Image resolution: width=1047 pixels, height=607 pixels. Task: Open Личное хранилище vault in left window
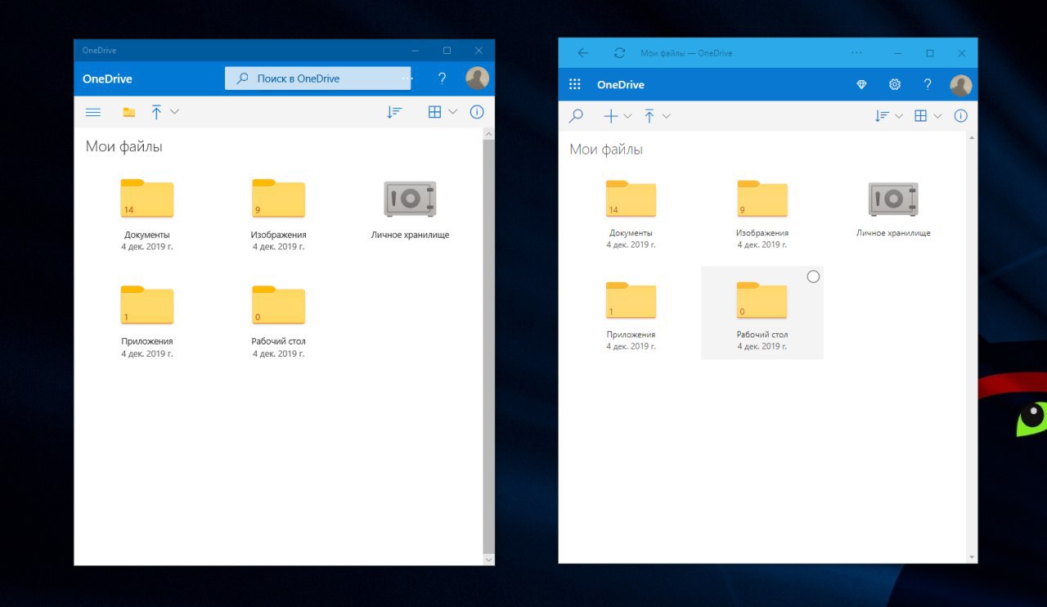click(x=410, y=199)
